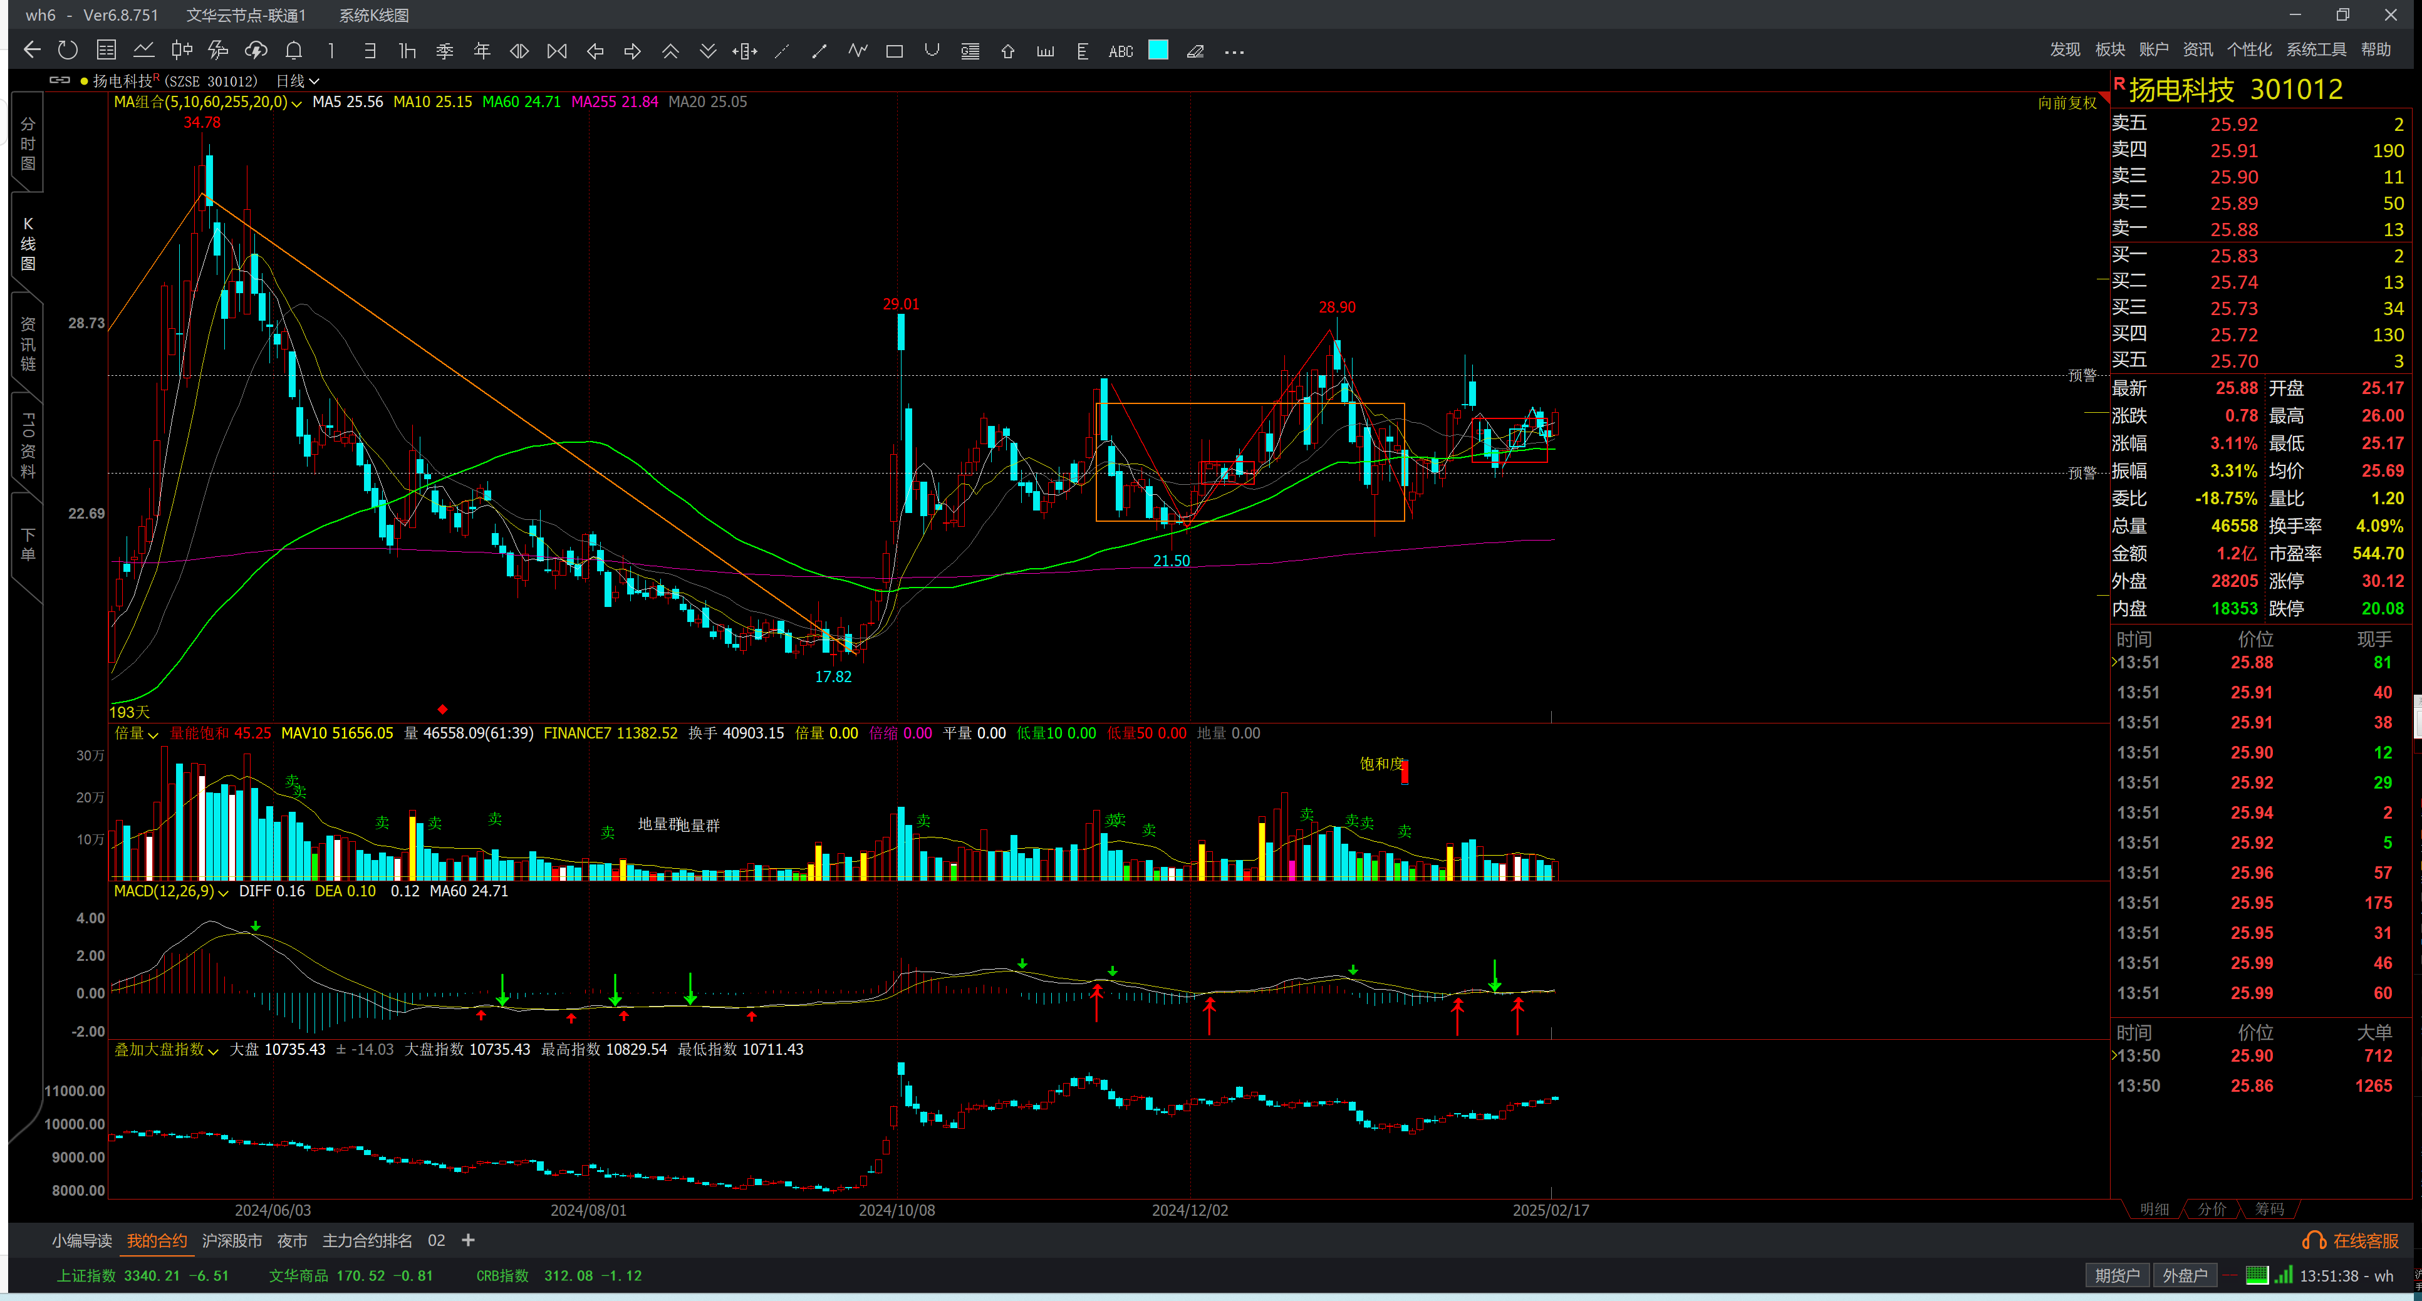The image size is (2422, 1301).
Task: Open the cloud lightning icon
Action: [x=256, y=51]
